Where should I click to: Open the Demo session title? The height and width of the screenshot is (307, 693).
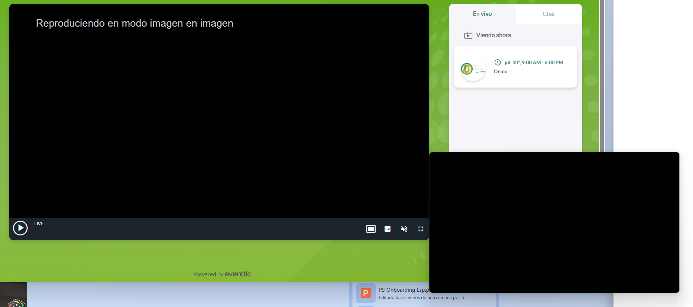(501, 72)
